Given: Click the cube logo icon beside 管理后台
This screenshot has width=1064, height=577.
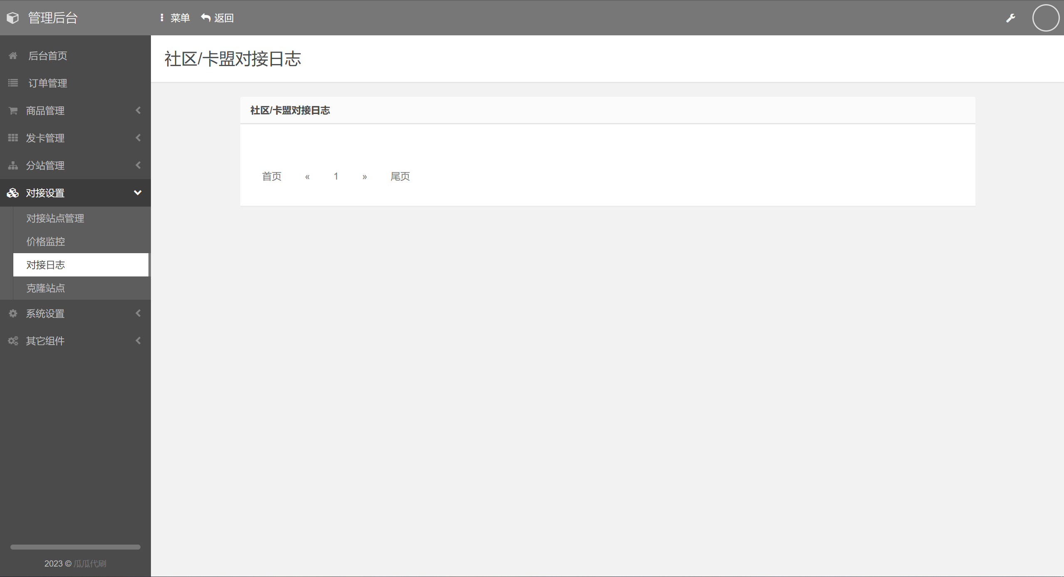Looking at the screenshot, I should coord(13,18).
